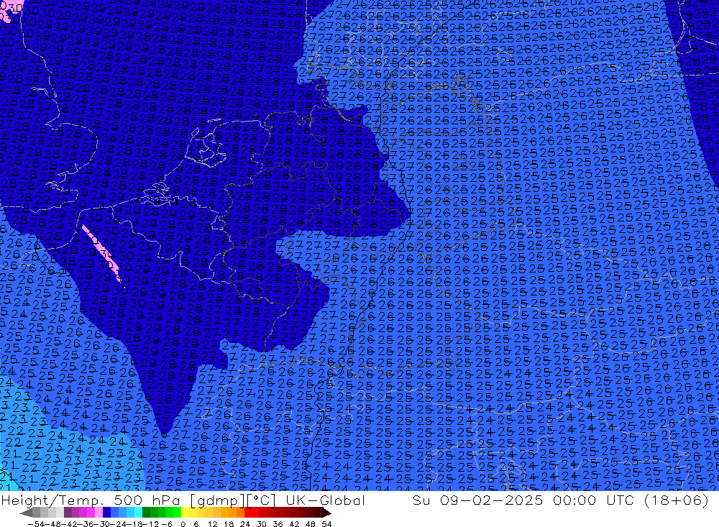Click the '-6' legend scale label

click(x=167, y=524)
